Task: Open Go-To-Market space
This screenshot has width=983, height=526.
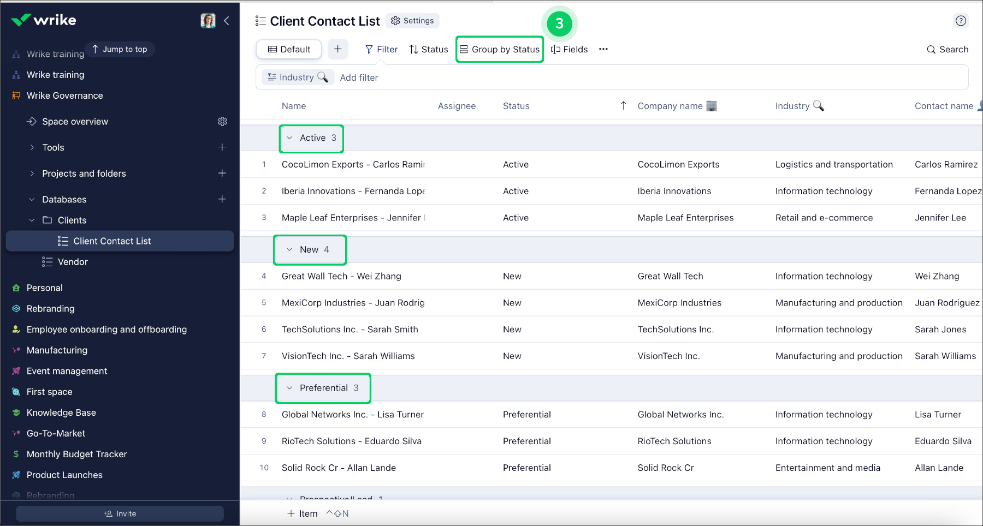Action: [x=56, y=433]
